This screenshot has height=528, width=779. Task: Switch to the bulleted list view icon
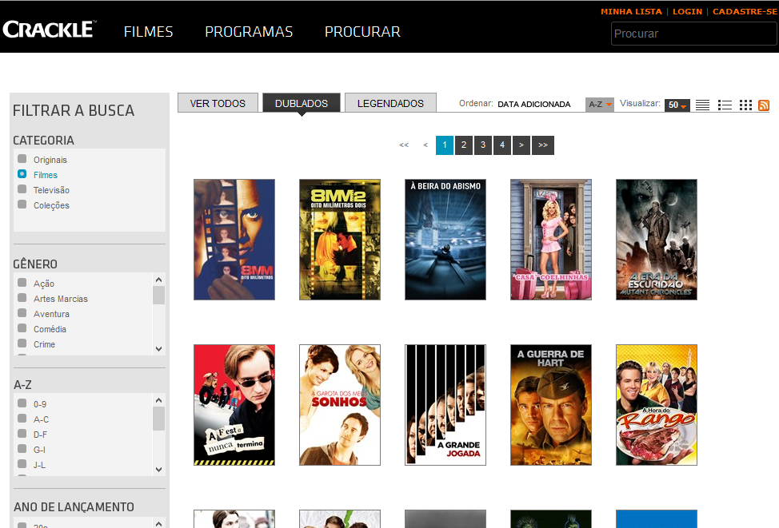[x=725, y=105]
